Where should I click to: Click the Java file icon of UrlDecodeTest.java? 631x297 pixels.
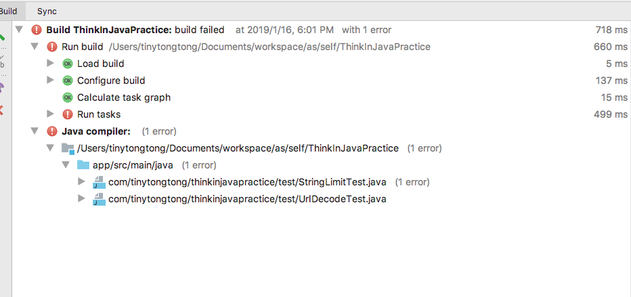point(99,199)
